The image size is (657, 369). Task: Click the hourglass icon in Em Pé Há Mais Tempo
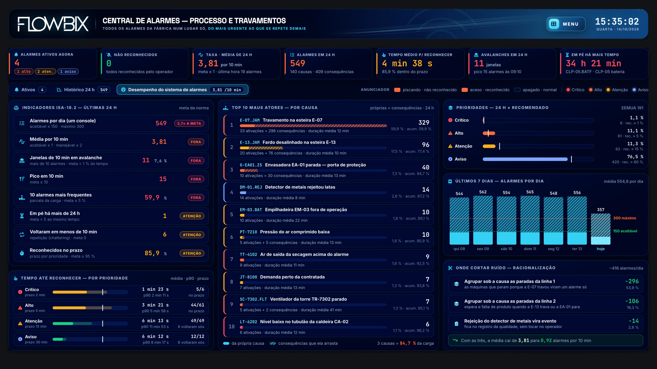click(x=567, y=55)
